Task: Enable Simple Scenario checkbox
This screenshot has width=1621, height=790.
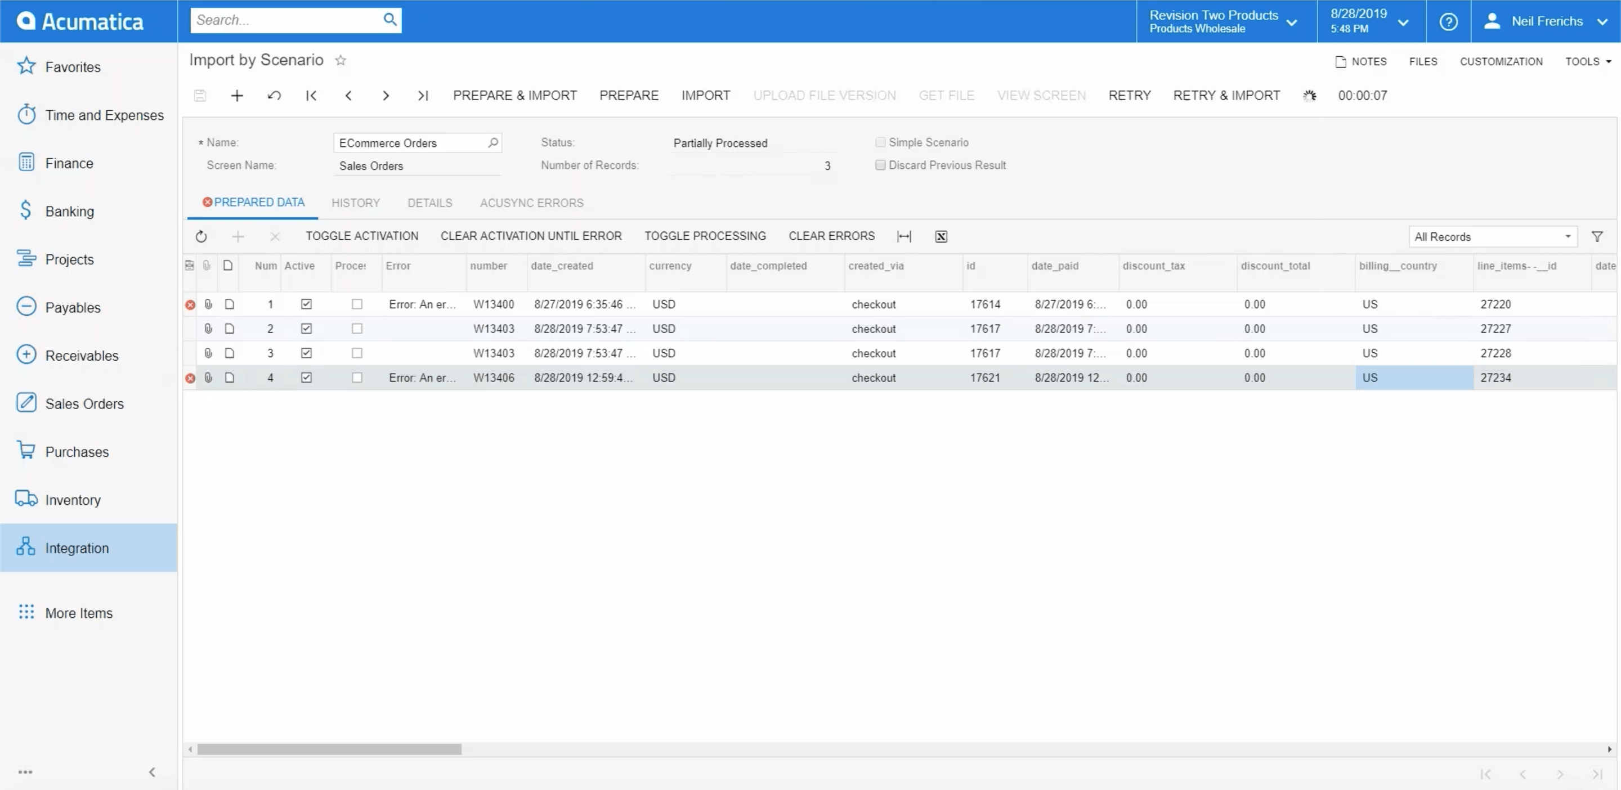Action: [881, 142]
